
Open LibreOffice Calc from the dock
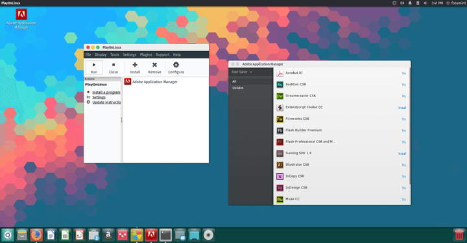click(65, 235)
